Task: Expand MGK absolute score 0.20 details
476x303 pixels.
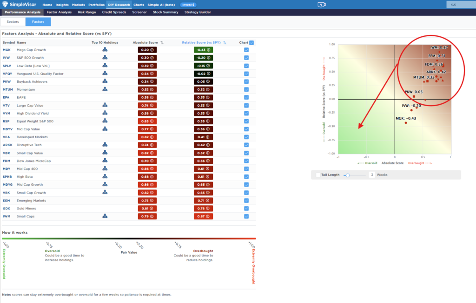Action: (147, 50)
